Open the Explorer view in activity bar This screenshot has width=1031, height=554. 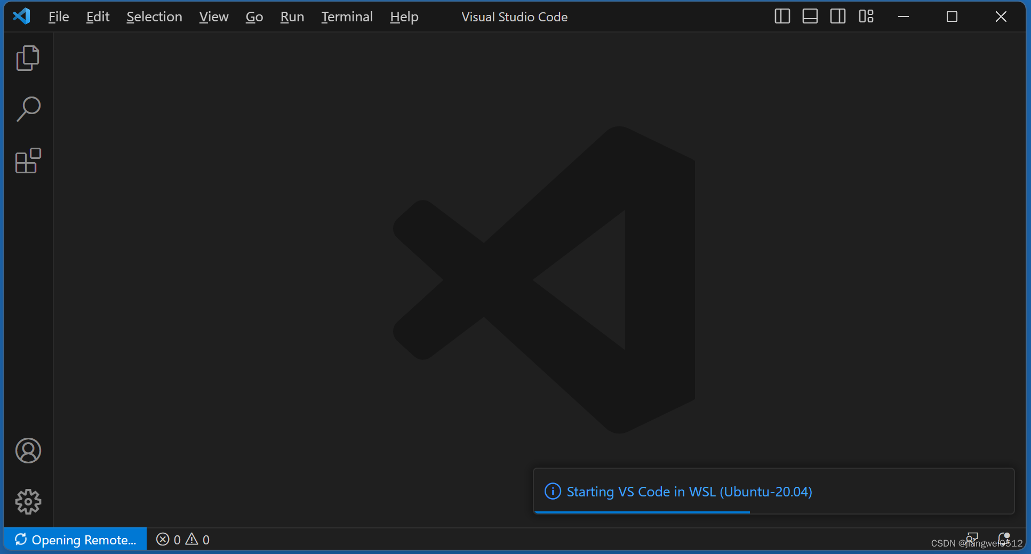click(x=28, y=58)
